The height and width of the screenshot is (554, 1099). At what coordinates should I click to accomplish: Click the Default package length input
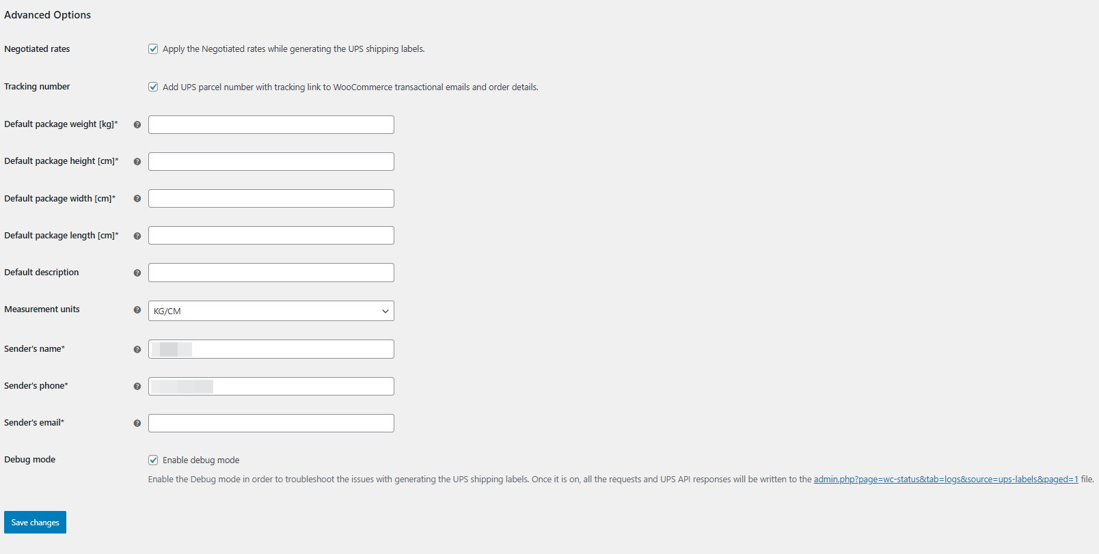pos(271,236)
